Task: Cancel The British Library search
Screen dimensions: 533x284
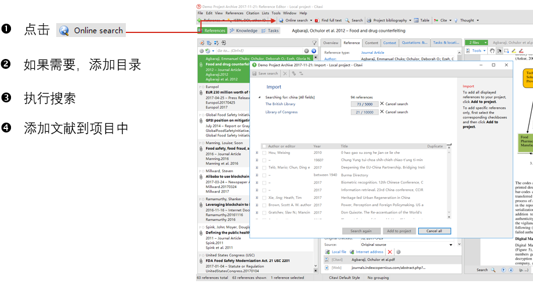Action: coord(394,104)
